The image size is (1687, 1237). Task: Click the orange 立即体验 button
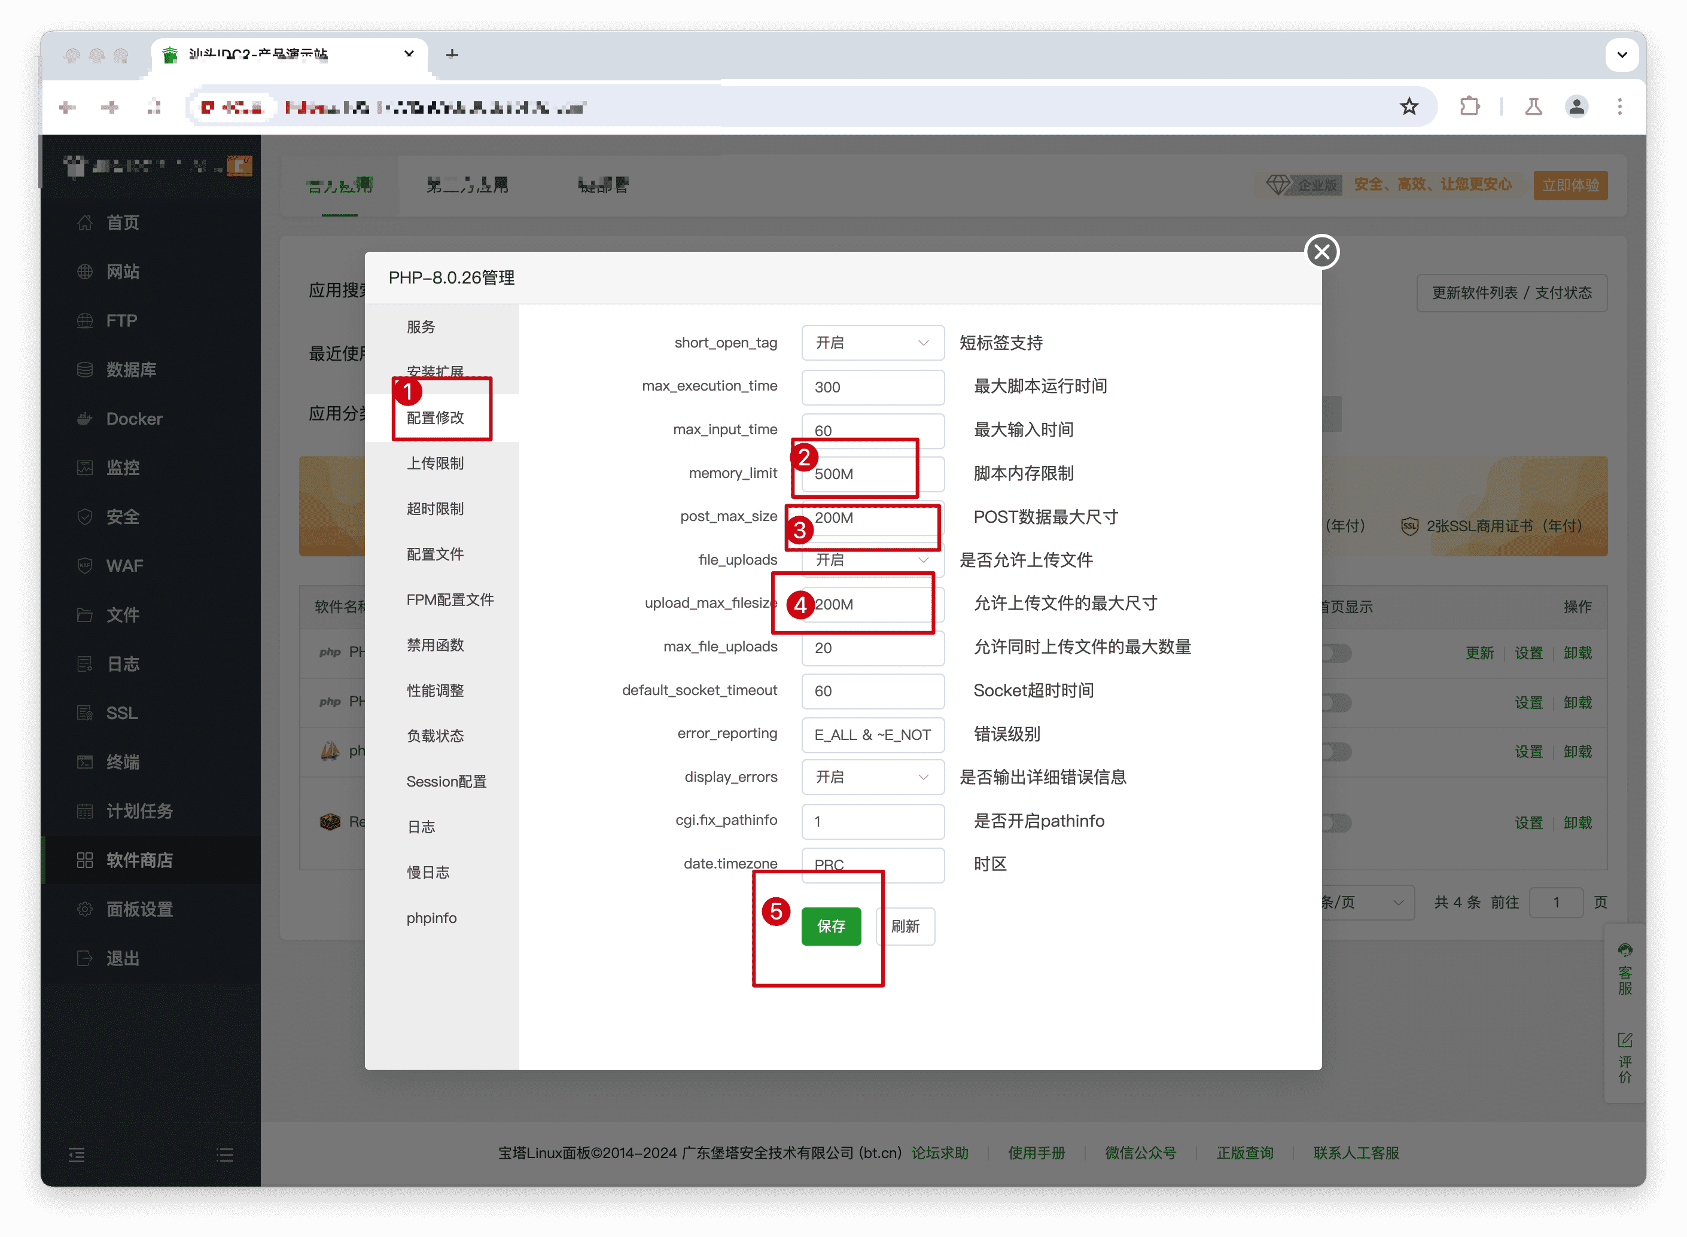click(x=1570, y=185)
